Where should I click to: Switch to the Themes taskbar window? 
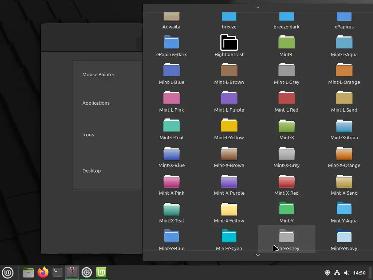click(72, 273)
